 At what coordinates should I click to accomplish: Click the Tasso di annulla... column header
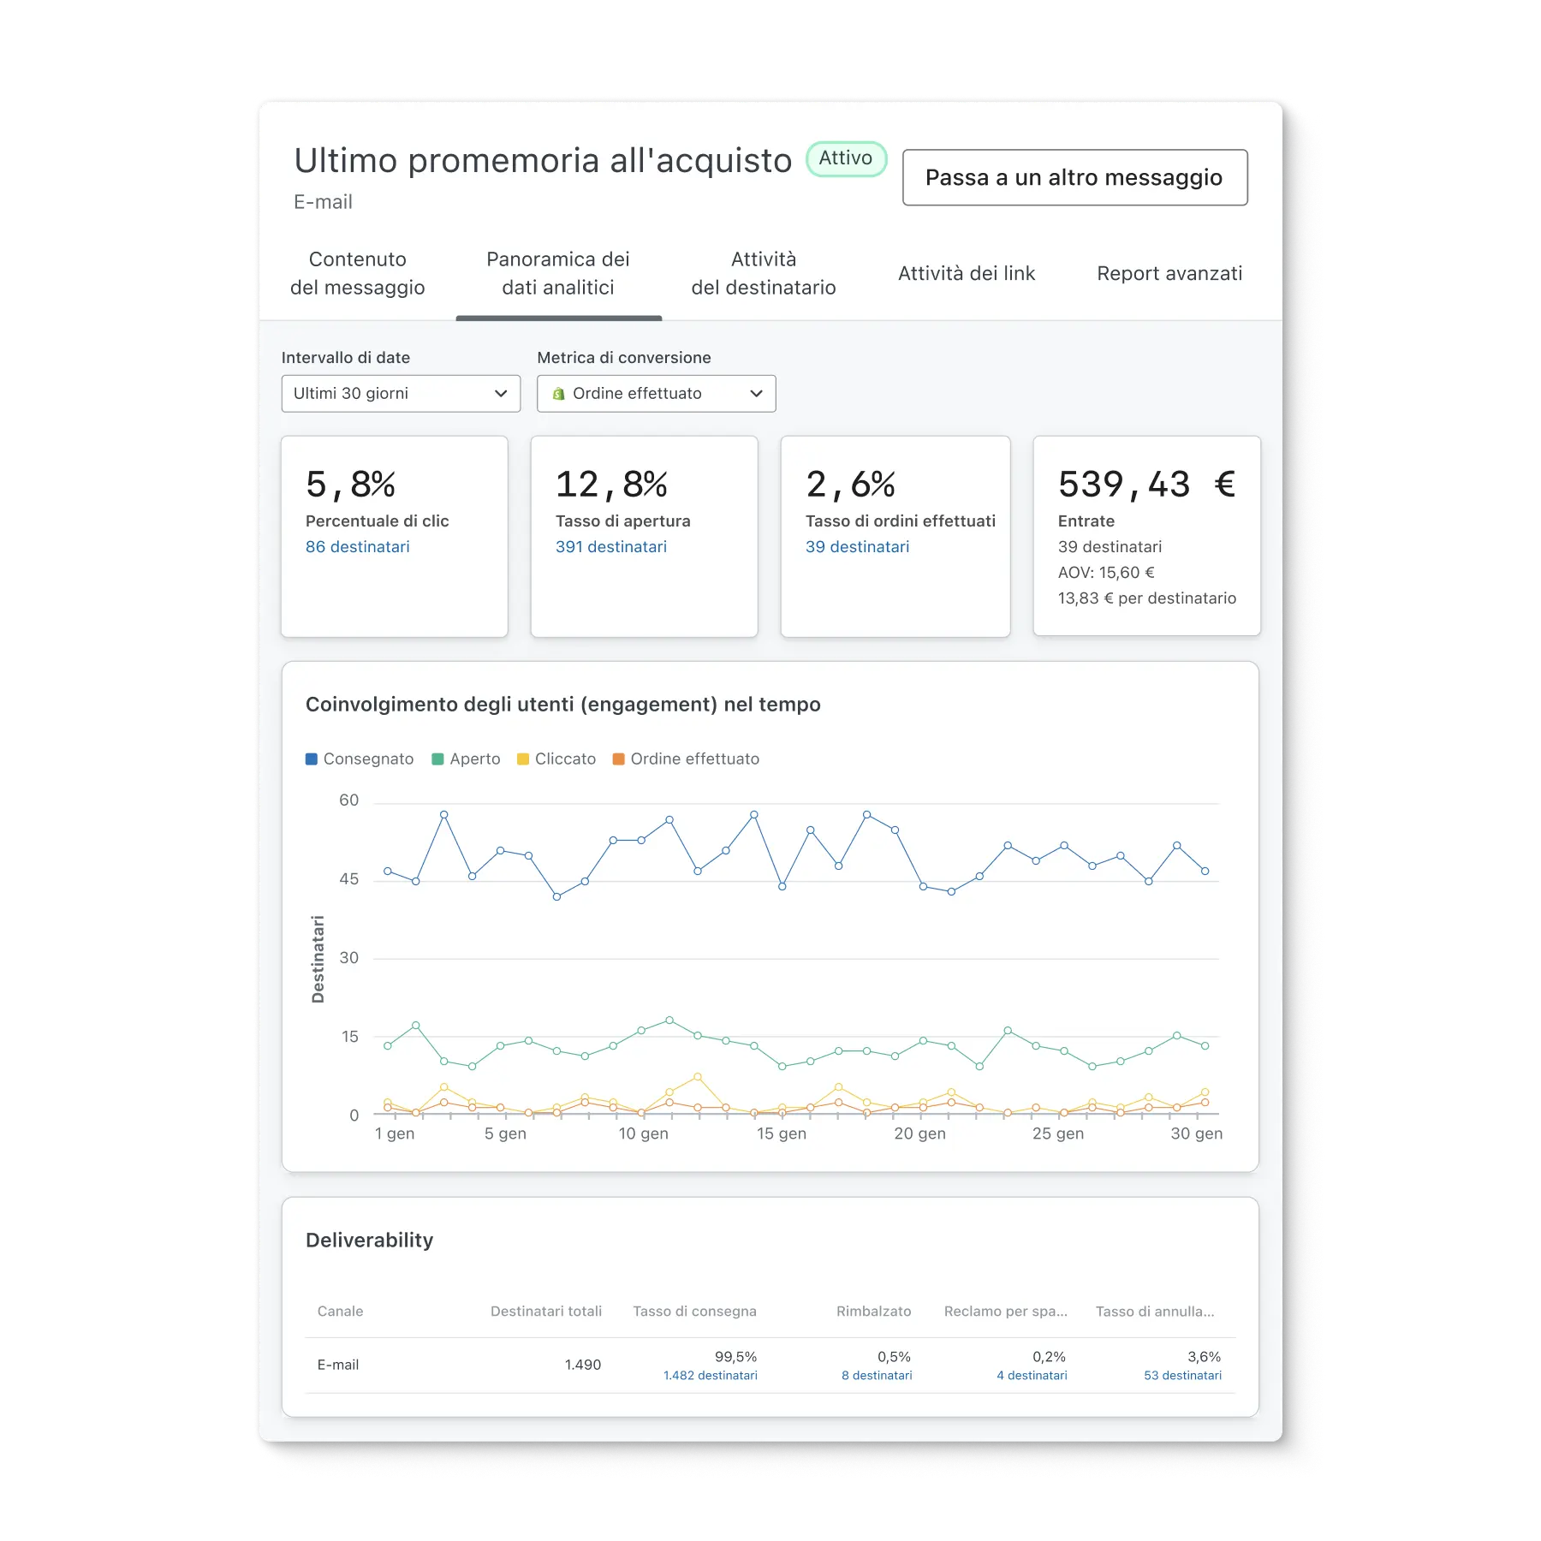1155,1312
